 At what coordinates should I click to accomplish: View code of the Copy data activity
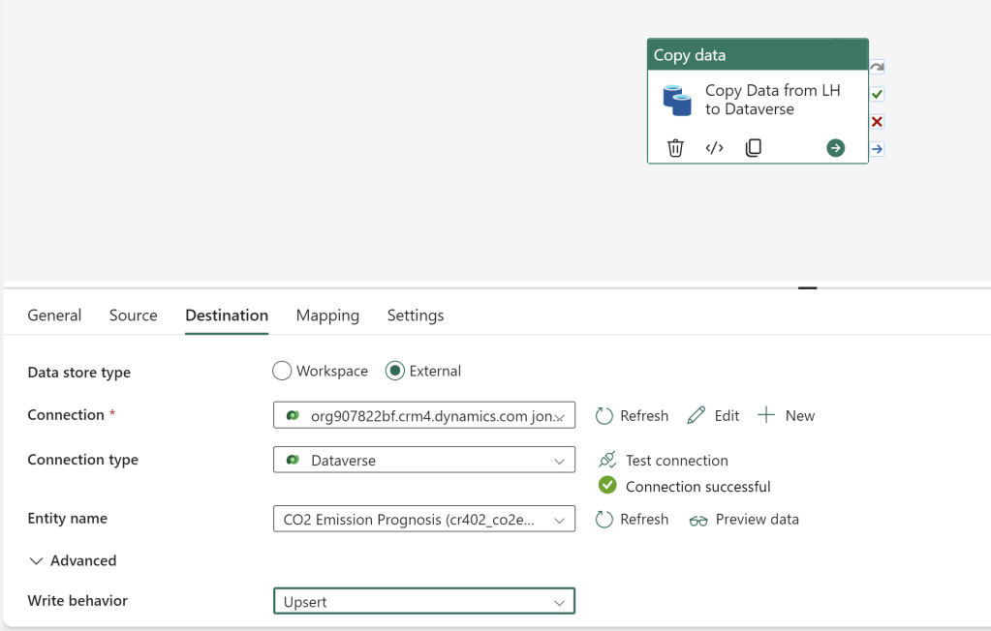pyautogui.click(x=714, y=148)
